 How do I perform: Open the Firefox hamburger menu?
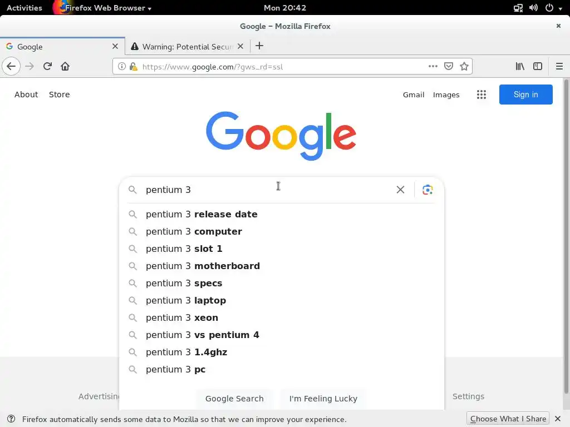click(x=559, y=67)
